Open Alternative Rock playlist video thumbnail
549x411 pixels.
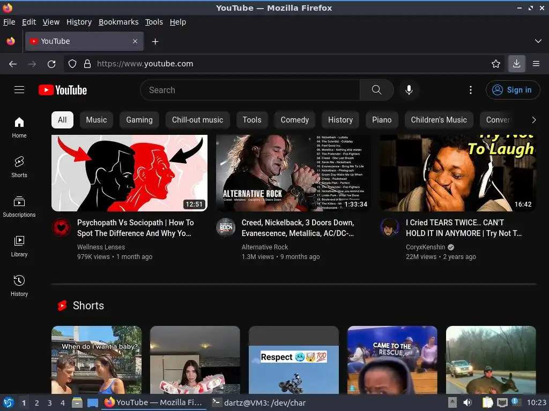(293, 173)
